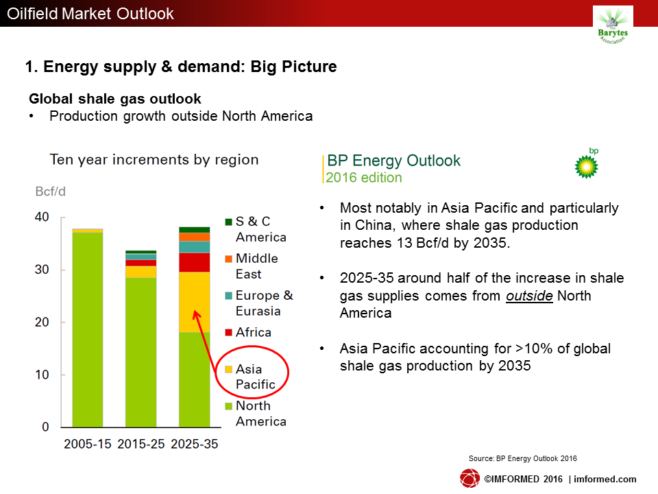Select the Middle East orange legend swatch
Image resolution: width=658 pixels, height=494 pixels.
coord(229,259)
